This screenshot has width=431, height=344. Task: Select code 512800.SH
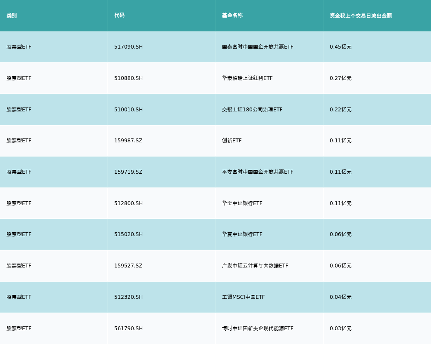coord(128,203)
